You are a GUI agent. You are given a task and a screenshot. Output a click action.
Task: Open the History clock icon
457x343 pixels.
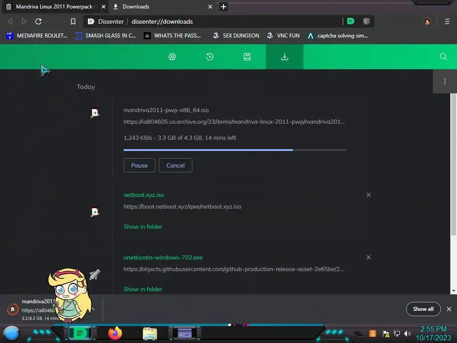click(210, 57)
